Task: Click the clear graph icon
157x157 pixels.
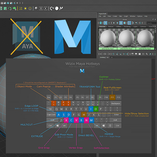Action: pos(113,54)
